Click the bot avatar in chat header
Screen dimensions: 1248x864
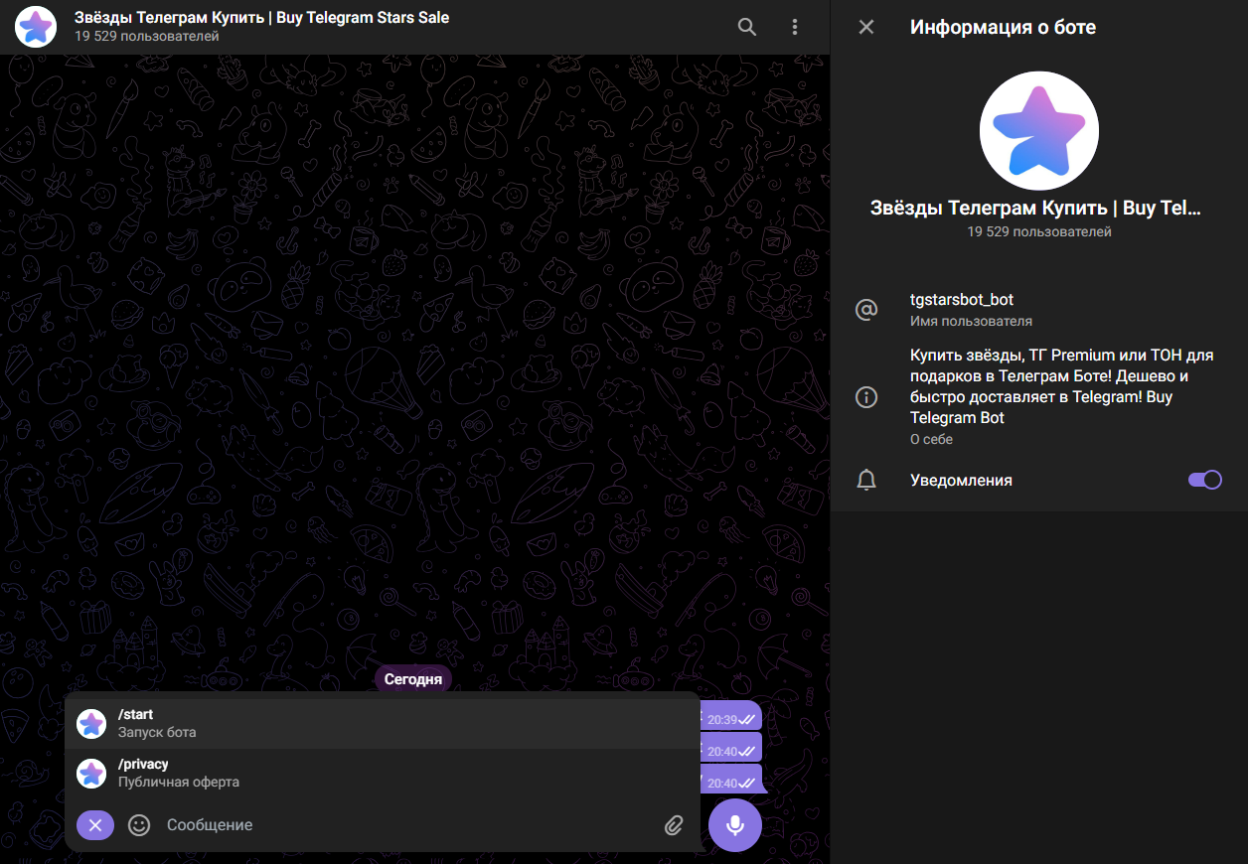click(x=36, y=27)
